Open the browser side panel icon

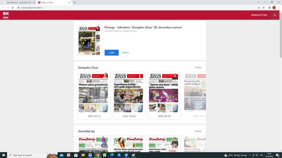click(x=269, y=8)
